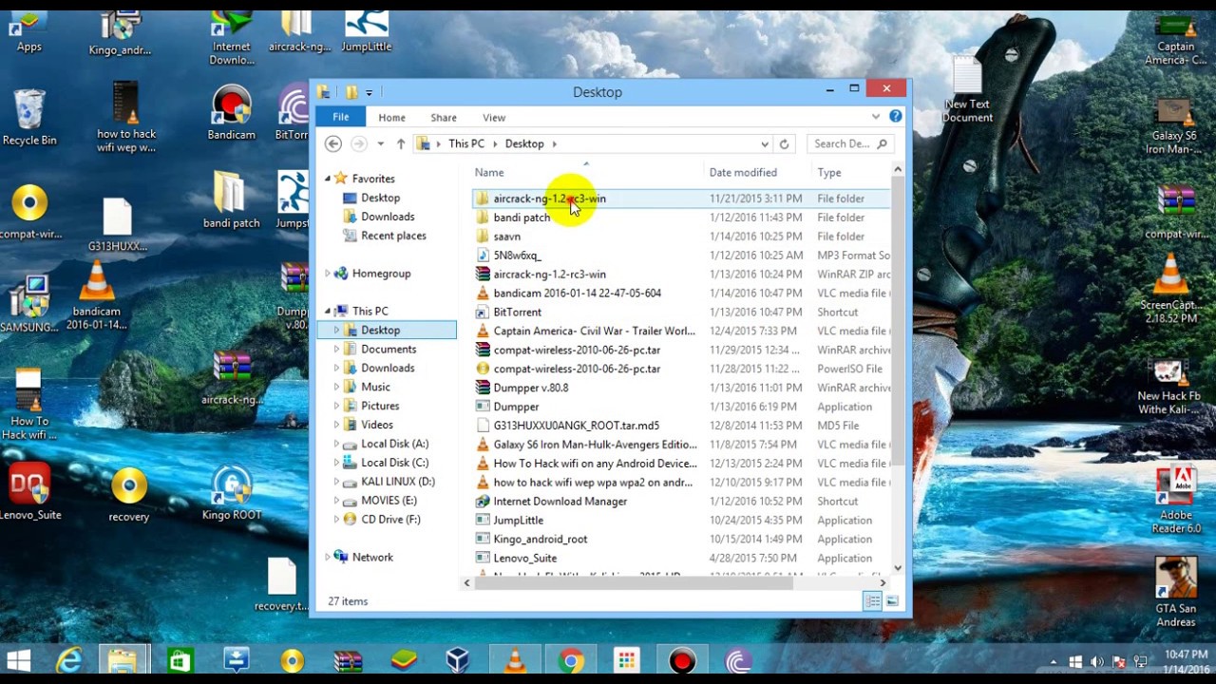Show hidden system tray icons
Image resolution: width=1216 pixels, height=684 pixels.
tap(1053, 661)
